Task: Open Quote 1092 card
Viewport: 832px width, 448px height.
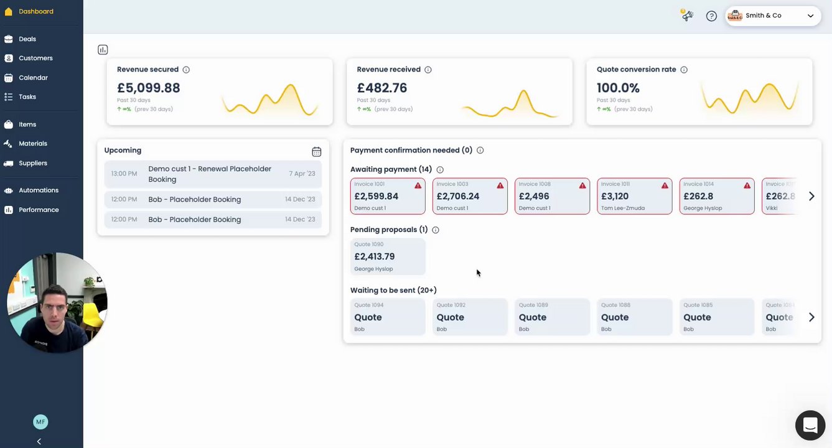Action: click(470, 317)
